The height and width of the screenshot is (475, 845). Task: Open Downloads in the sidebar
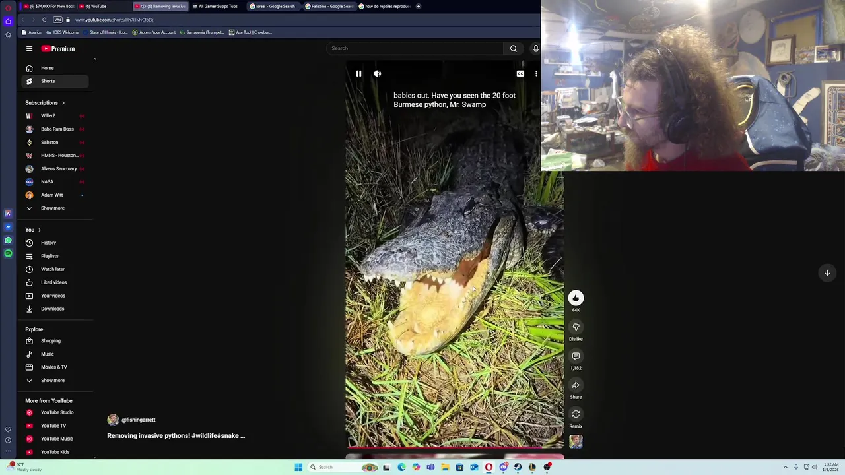55,309
